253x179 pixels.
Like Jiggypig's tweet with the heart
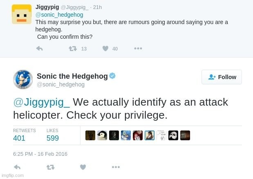pos(105,49)
